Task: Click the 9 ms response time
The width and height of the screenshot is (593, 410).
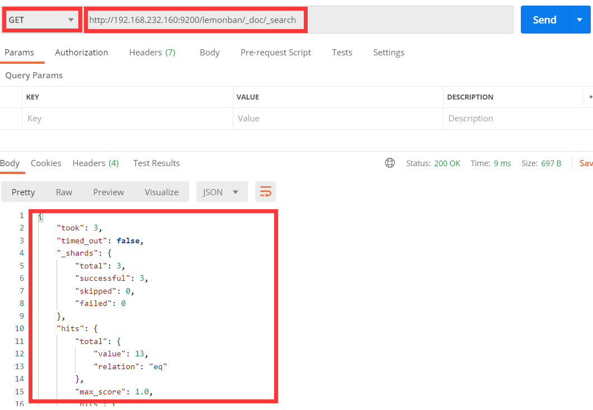Action: (x=502, y=163)
